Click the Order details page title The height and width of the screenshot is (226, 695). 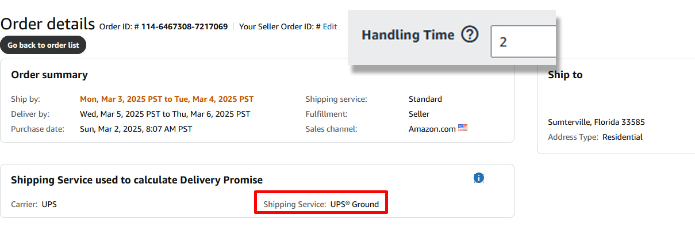48,24
